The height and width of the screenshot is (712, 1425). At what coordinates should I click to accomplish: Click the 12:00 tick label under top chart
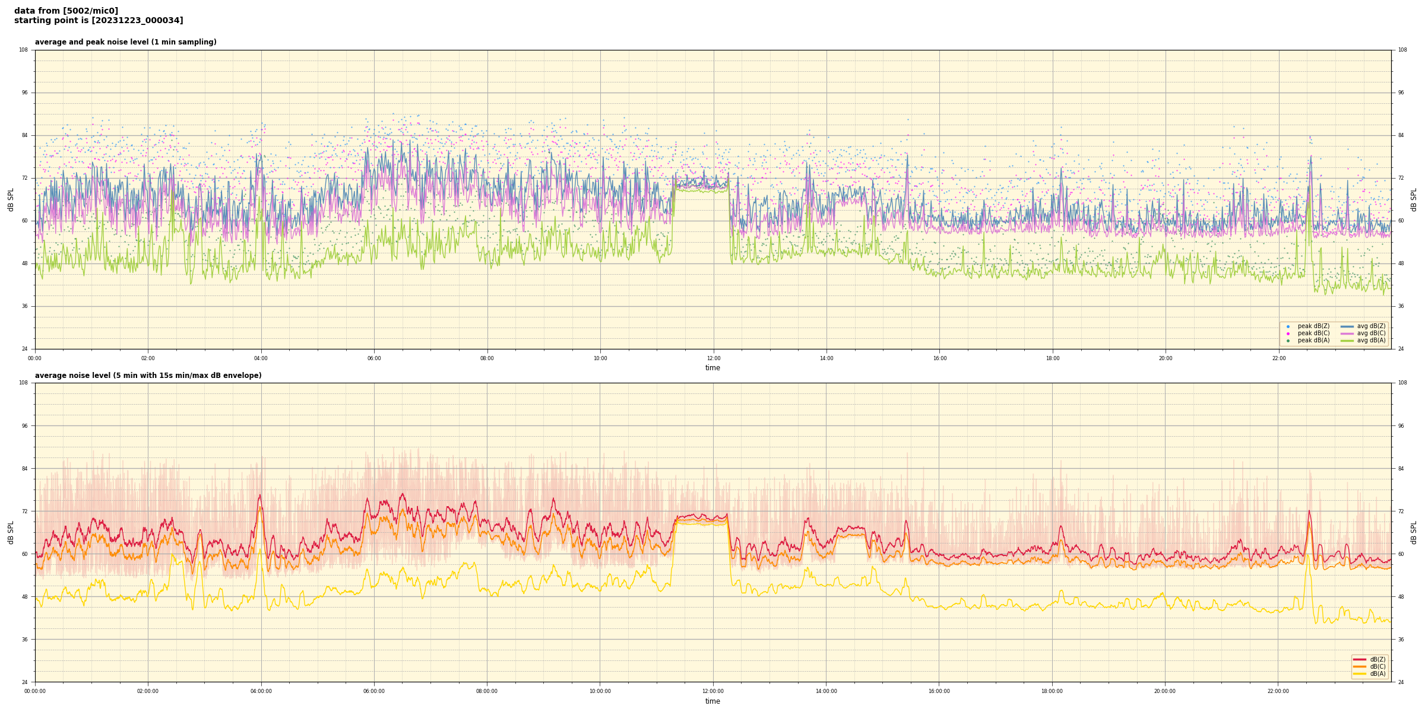pyautogui.click(x=713, y=358)
